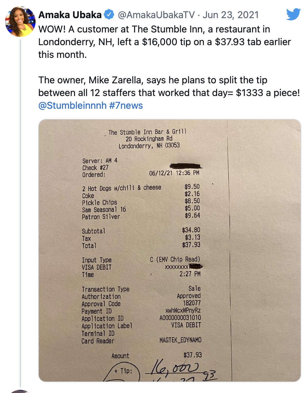Click the blacked-out card number on receipt

[196, 266]
